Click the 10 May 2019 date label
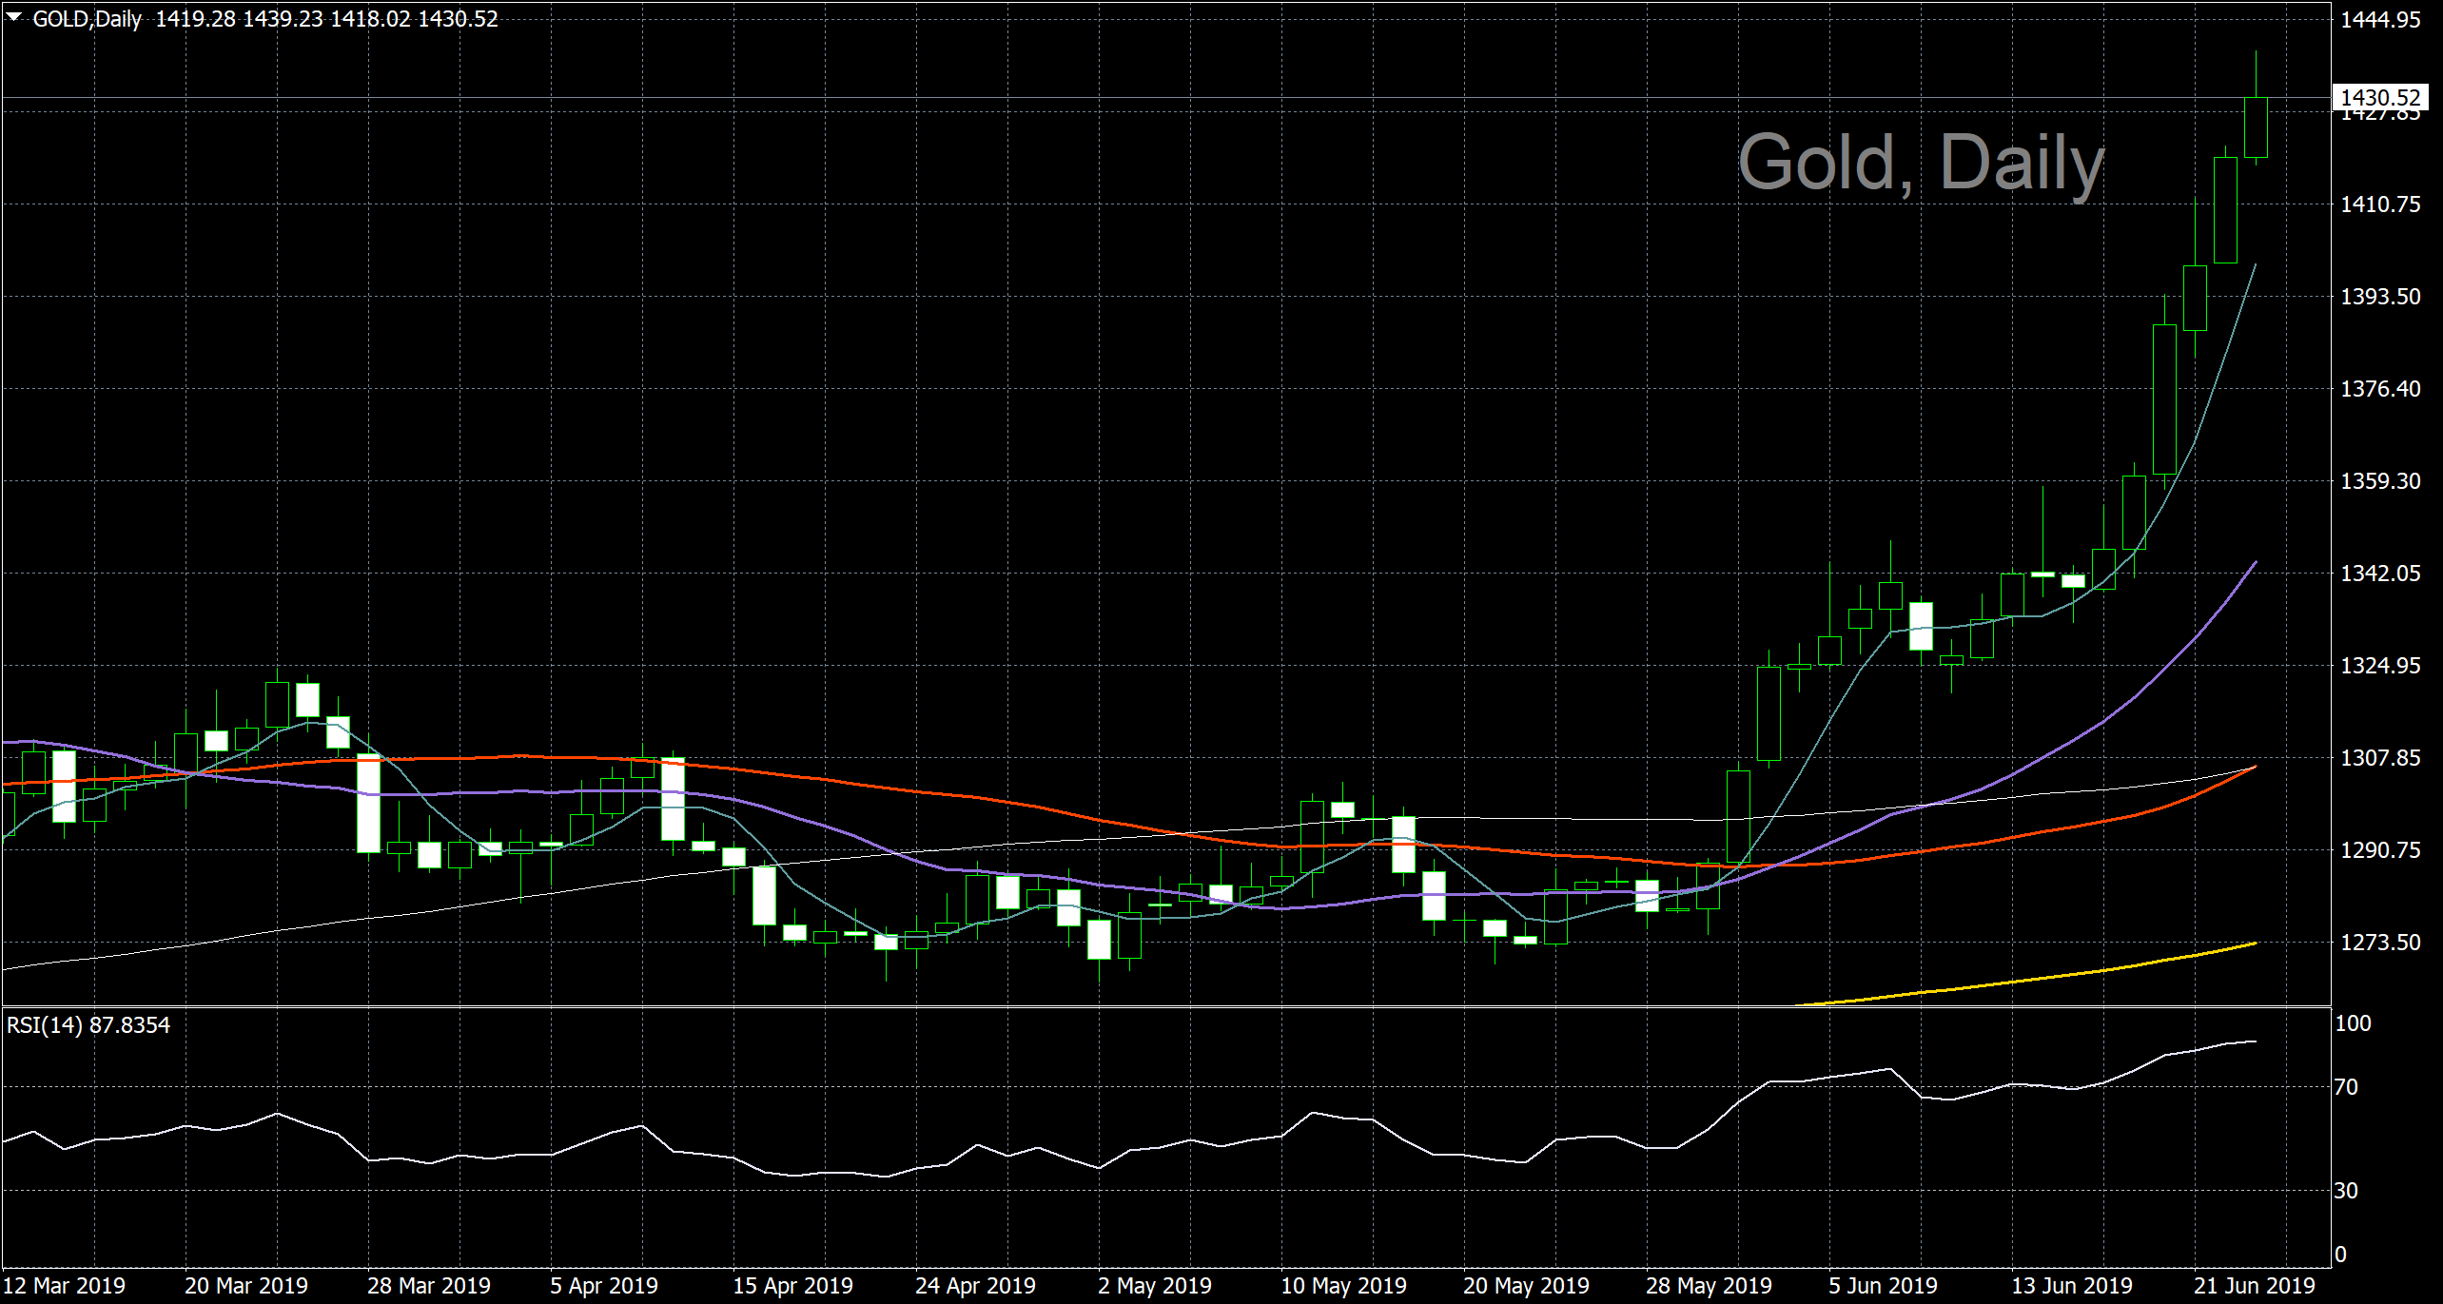 pos(1343,1286)
